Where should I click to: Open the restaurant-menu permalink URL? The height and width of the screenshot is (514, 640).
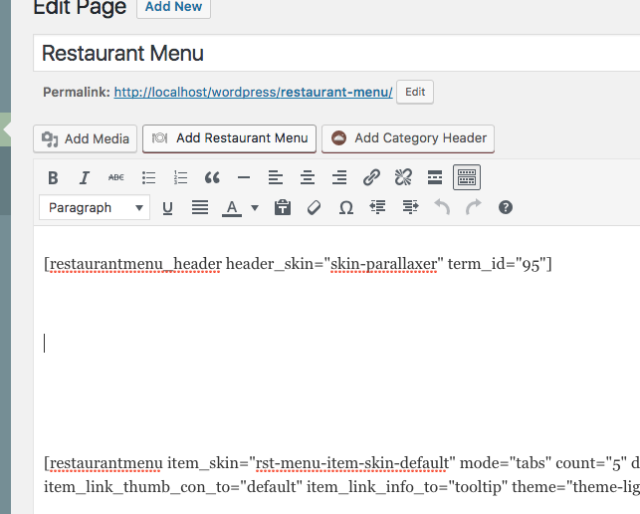point(253,93)
